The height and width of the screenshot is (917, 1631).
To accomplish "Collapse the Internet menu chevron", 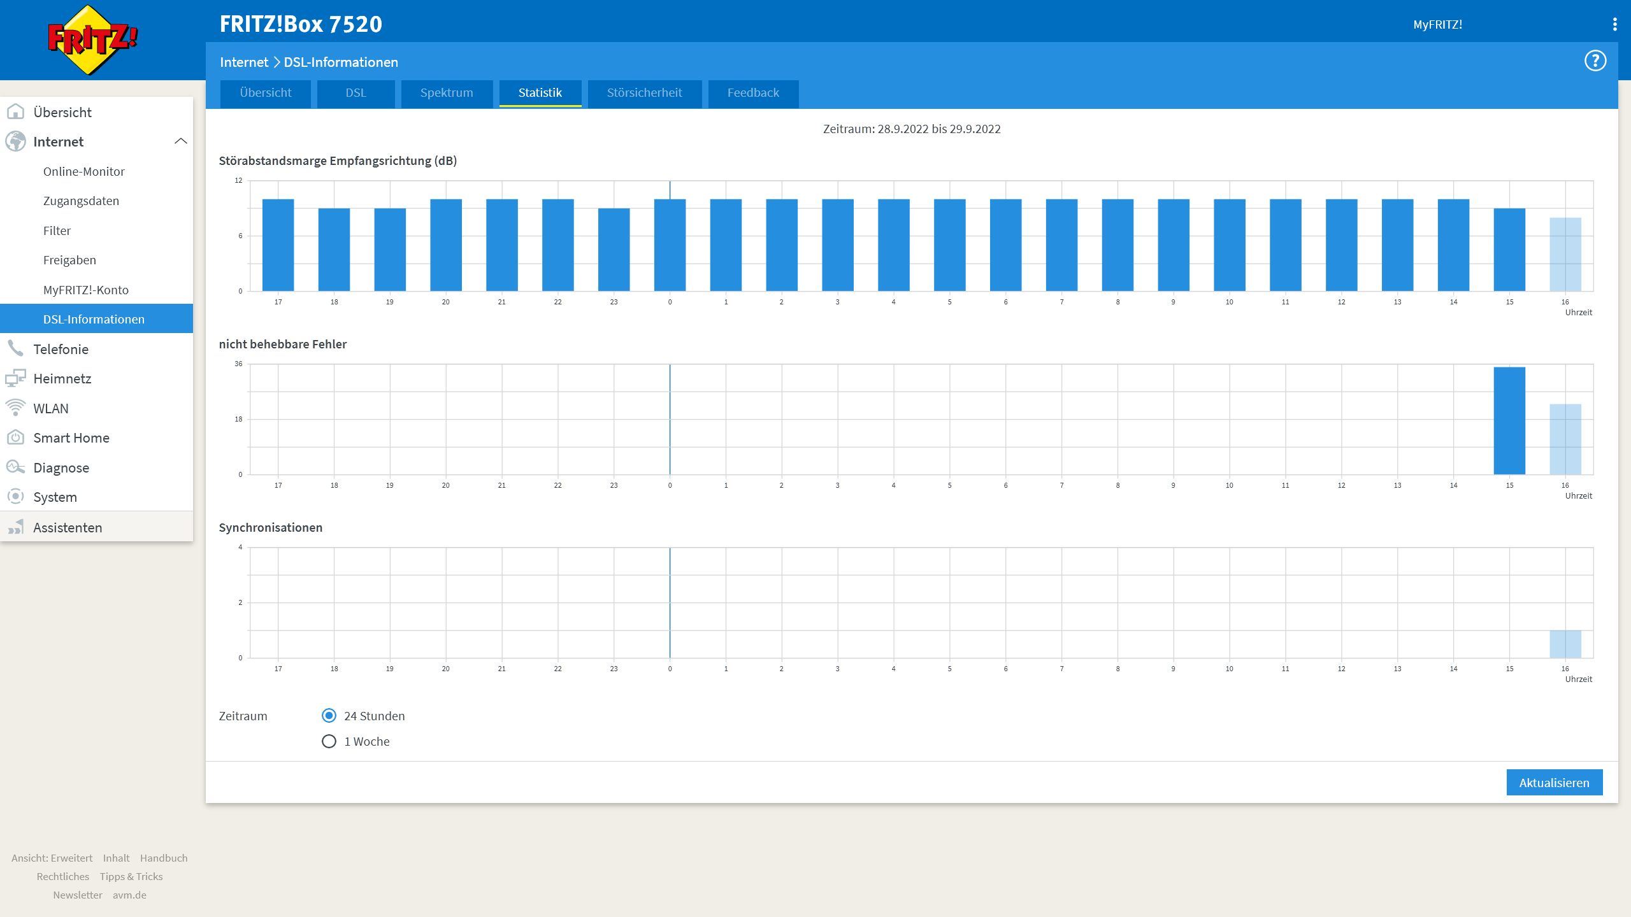I will coord(181,141).
